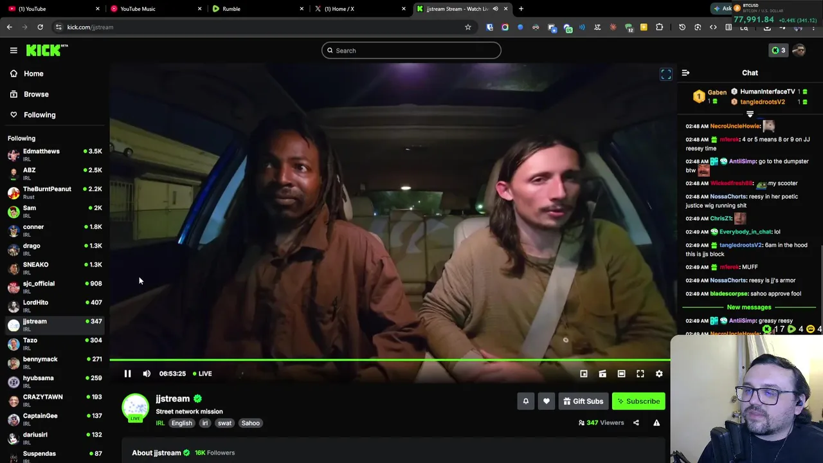The width and height of the screenshot is (823, 463).
Task: Open the mini player icon in the video controls
Action: 584,374
